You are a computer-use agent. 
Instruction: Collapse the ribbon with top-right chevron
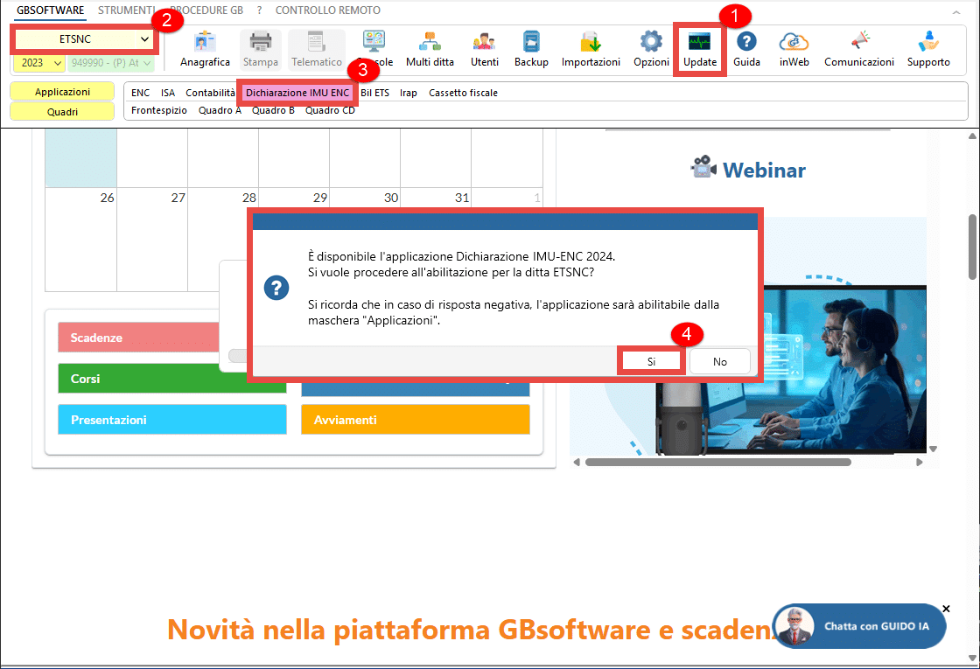click(x=956, y=12)
